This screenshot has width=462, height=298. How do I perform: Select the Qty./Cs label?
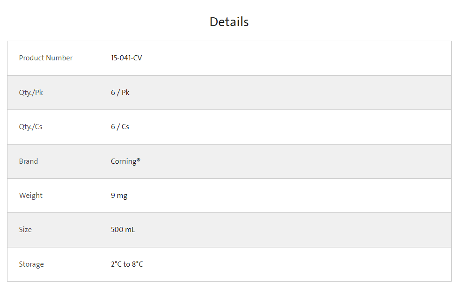tap(30, 127)
